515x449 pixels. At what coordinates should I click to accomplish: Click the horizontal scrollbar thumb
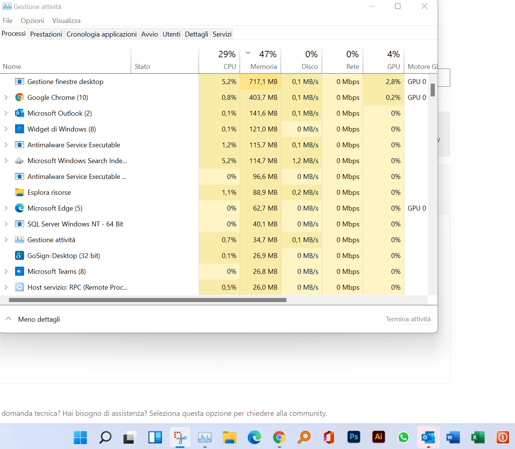point(148,300)
